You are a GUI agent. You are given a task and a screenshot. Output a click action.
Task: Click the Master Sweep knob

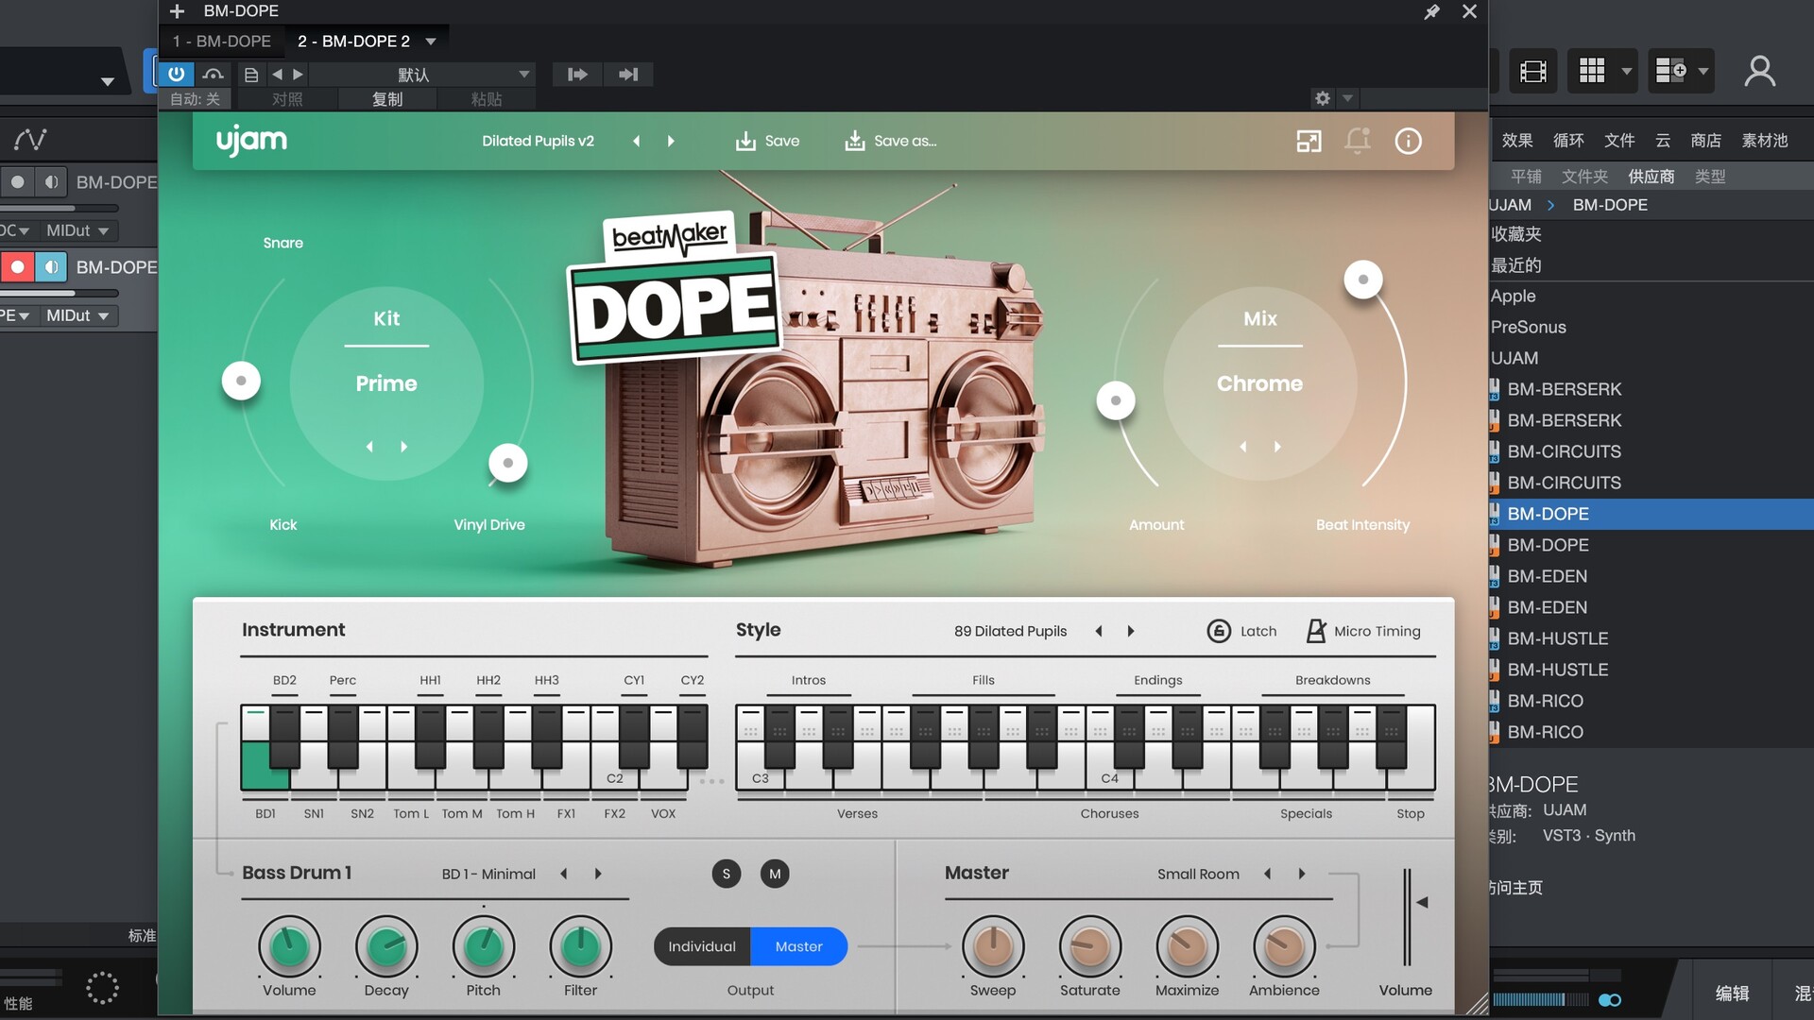point(993,946)
